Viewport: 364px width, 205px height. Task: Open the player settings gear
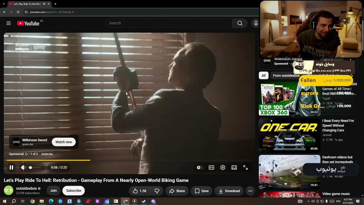(x=223, y=167)
